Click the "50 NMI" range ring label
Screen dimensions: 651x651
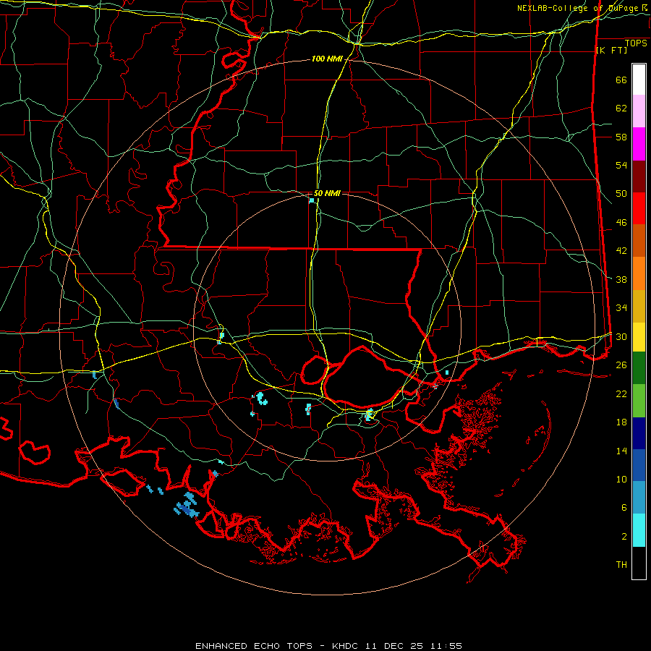coord(327,193)
